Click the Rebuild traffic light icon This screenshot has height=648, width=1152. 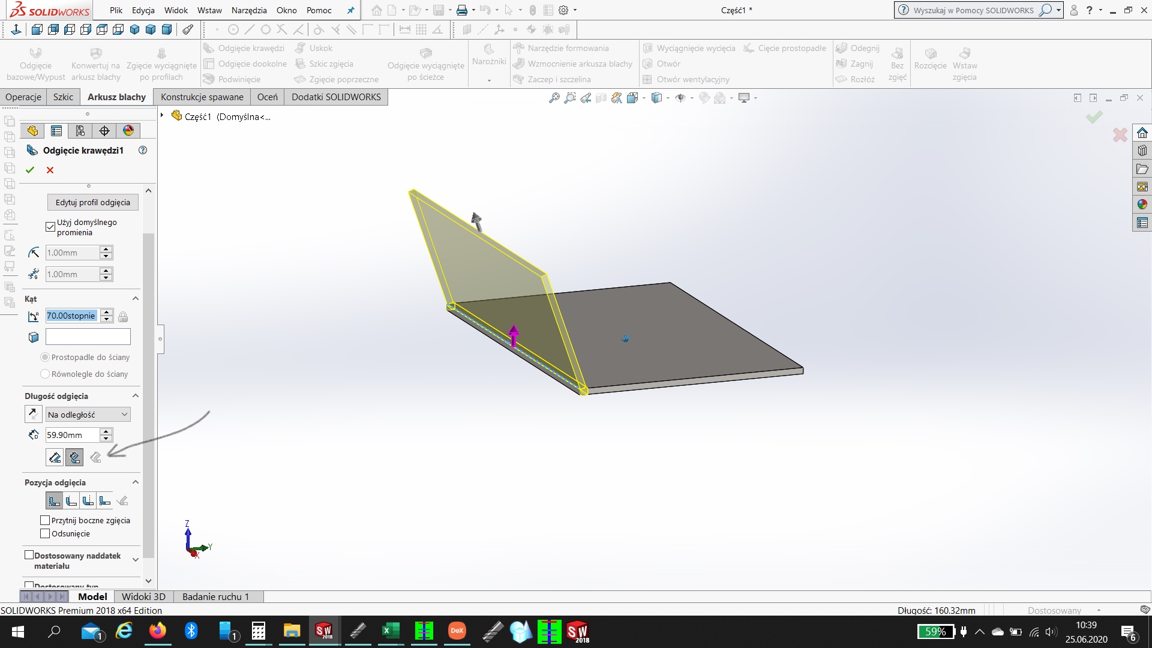pyautogui.click(x=532, y=10)
